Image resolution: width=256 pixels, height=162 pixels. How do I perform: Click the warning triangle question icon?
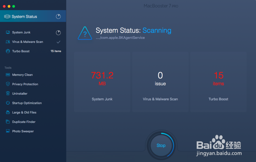(x=85, y=33)
